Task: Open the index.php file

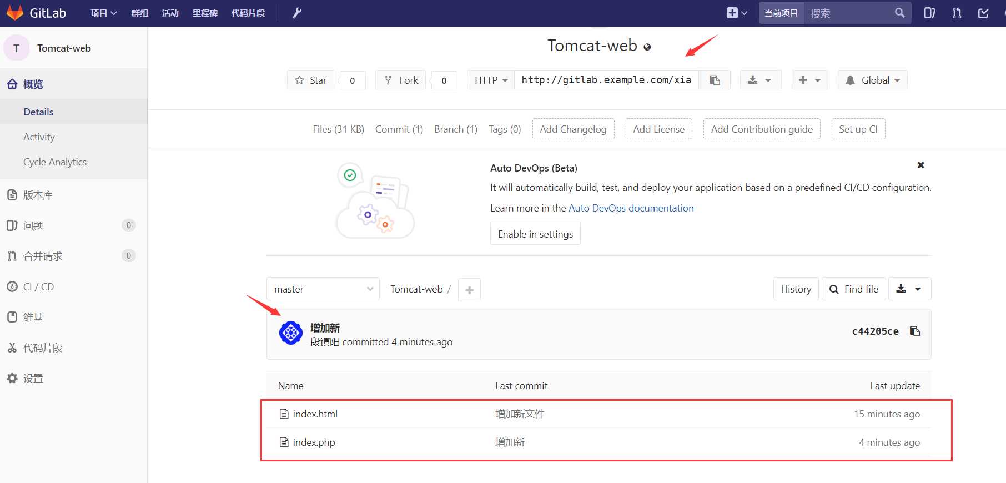Action: [314, 442]
